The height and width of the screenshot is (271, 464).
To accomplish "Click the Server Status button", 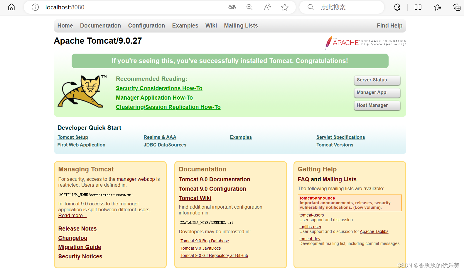I will click(377, 80).
